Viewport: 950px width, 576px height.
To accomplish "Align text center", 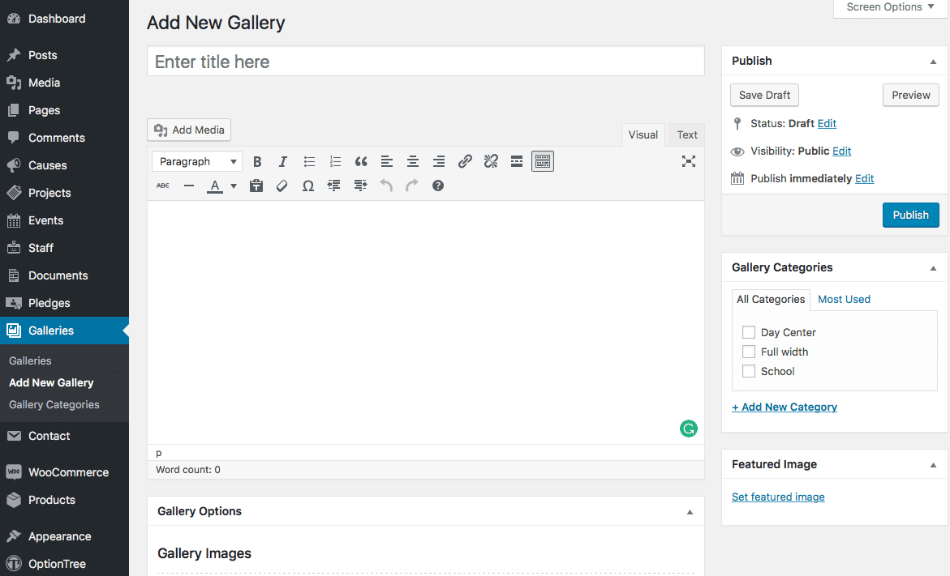I will 413,161.
